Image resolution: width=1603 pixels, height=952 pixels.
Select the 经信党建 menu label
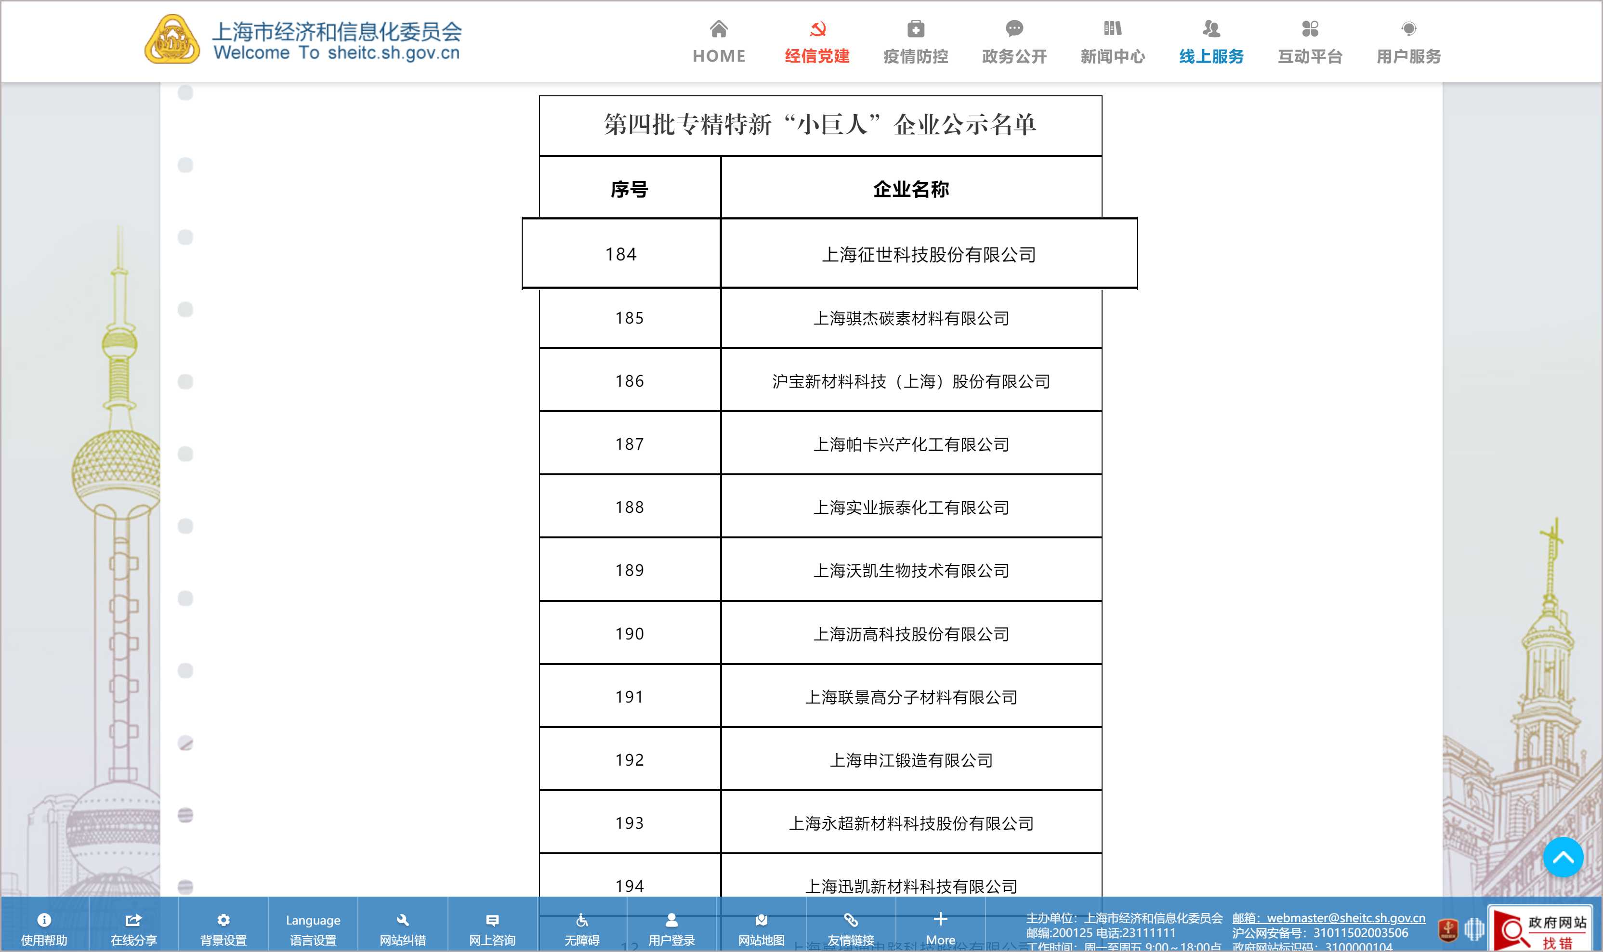coord(817,56)
